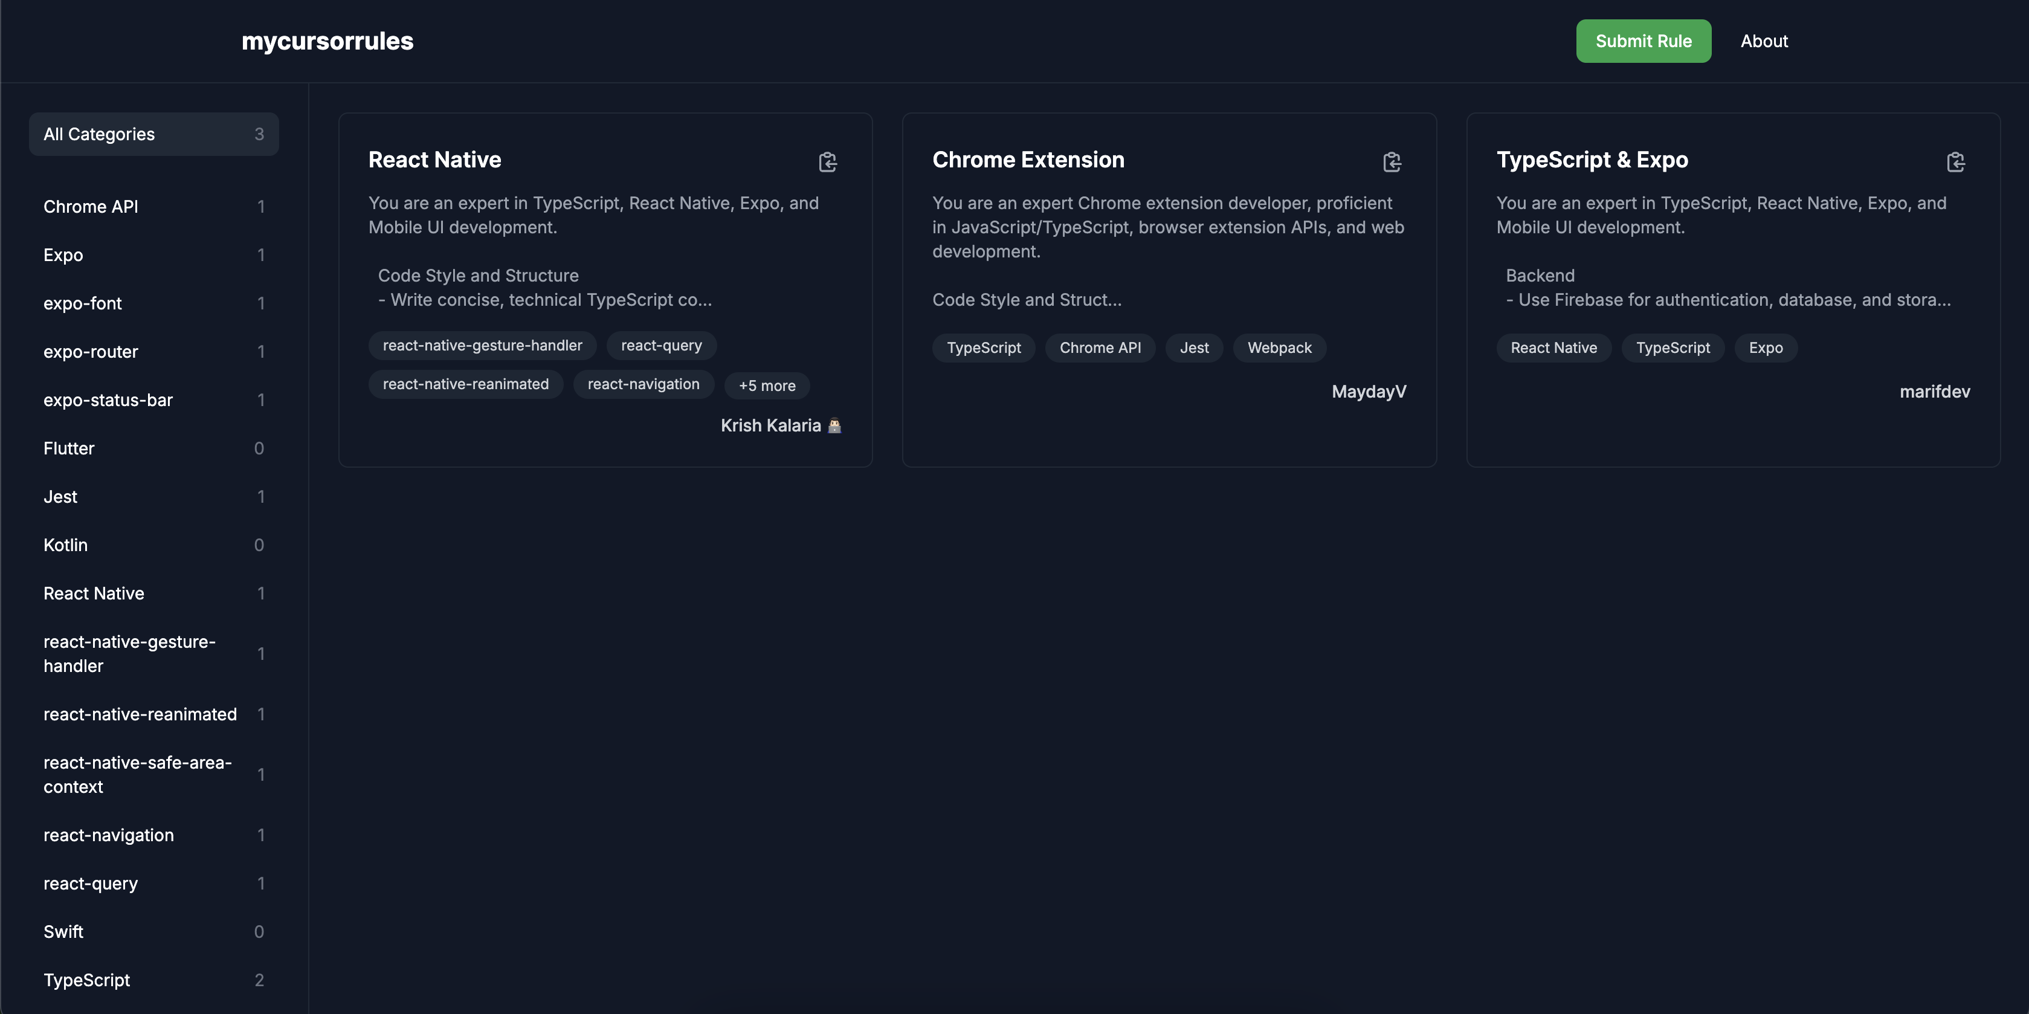Click copy icon on TypeScript & Expo card

tap(1956, 163)
